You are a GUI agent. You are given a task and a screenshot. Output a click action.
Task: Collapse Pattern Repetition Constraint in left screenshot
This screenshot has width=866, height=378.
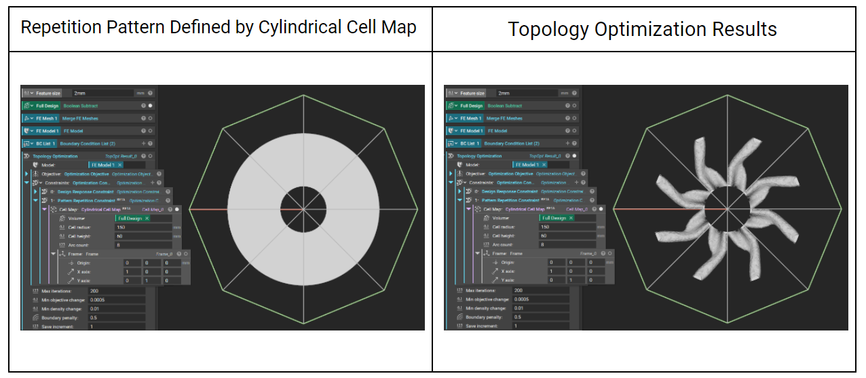pyautogui.click(x=35, y=200)
